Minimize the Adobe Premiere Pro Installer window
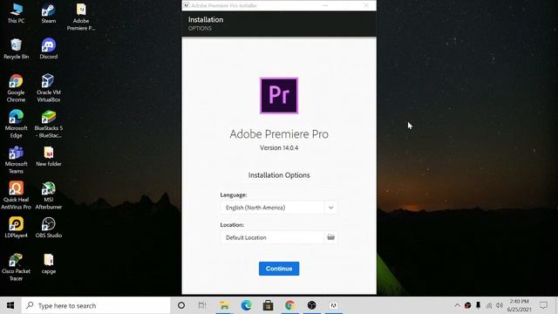 pos(325,5)
